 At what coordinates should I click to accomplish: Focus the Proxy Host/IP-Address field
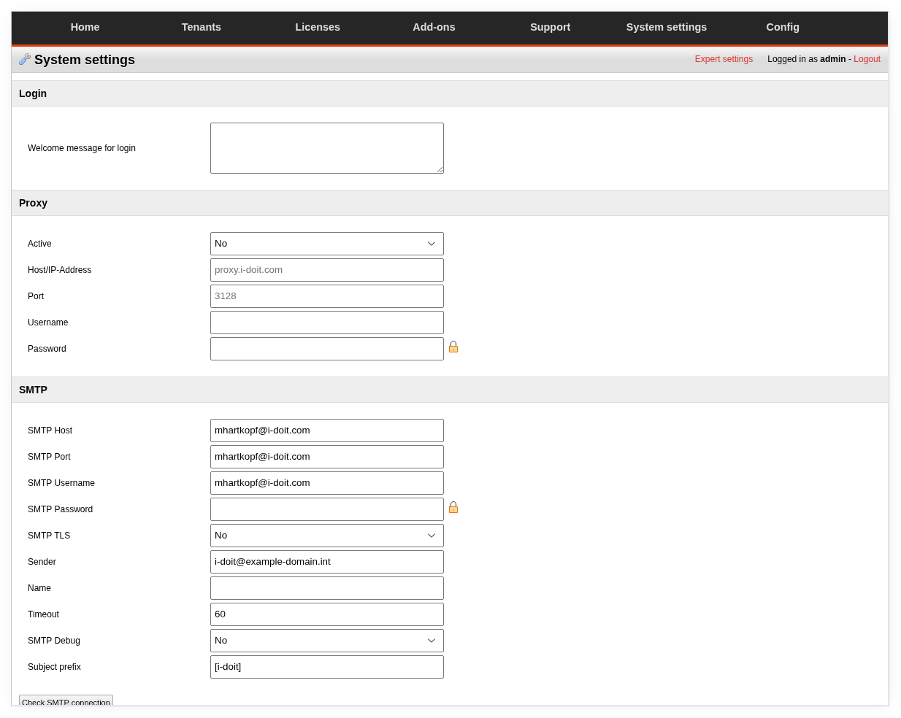pos(326,270)
